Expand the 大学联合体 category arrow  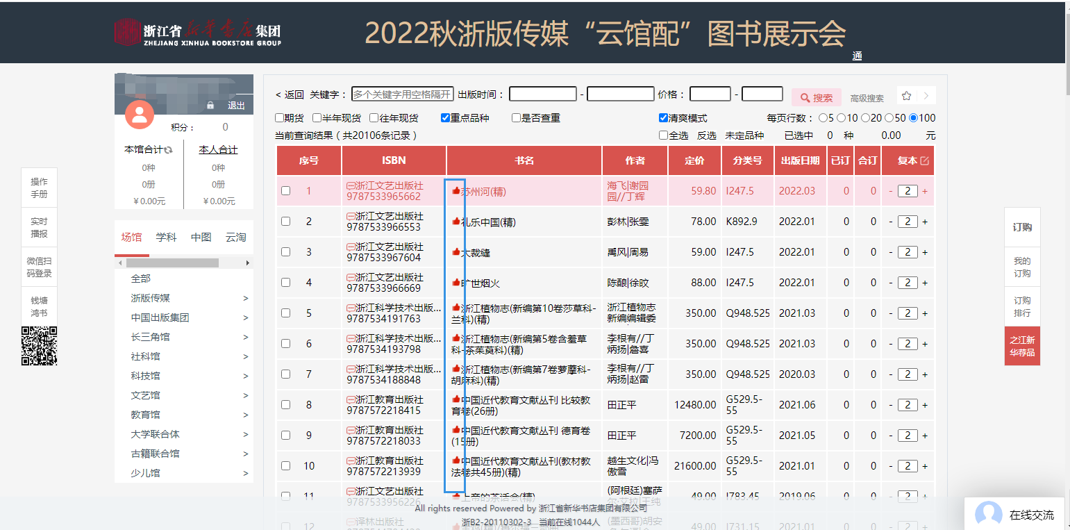246,434
